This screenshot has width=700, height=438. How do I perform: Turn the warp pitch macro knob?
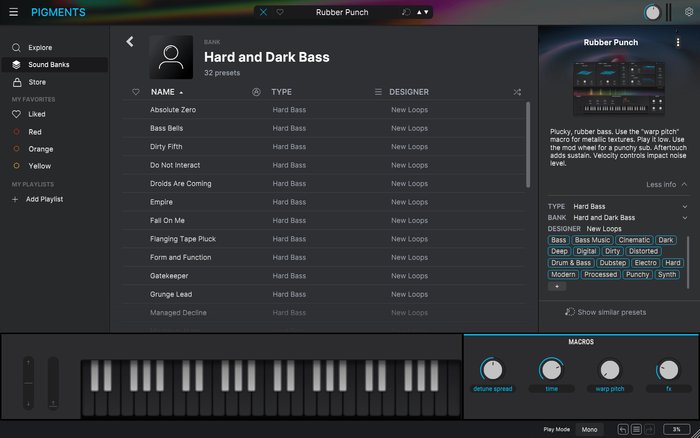pos(610,370)
